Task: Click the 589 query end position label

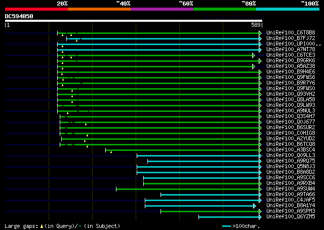Action: [256, 25]
